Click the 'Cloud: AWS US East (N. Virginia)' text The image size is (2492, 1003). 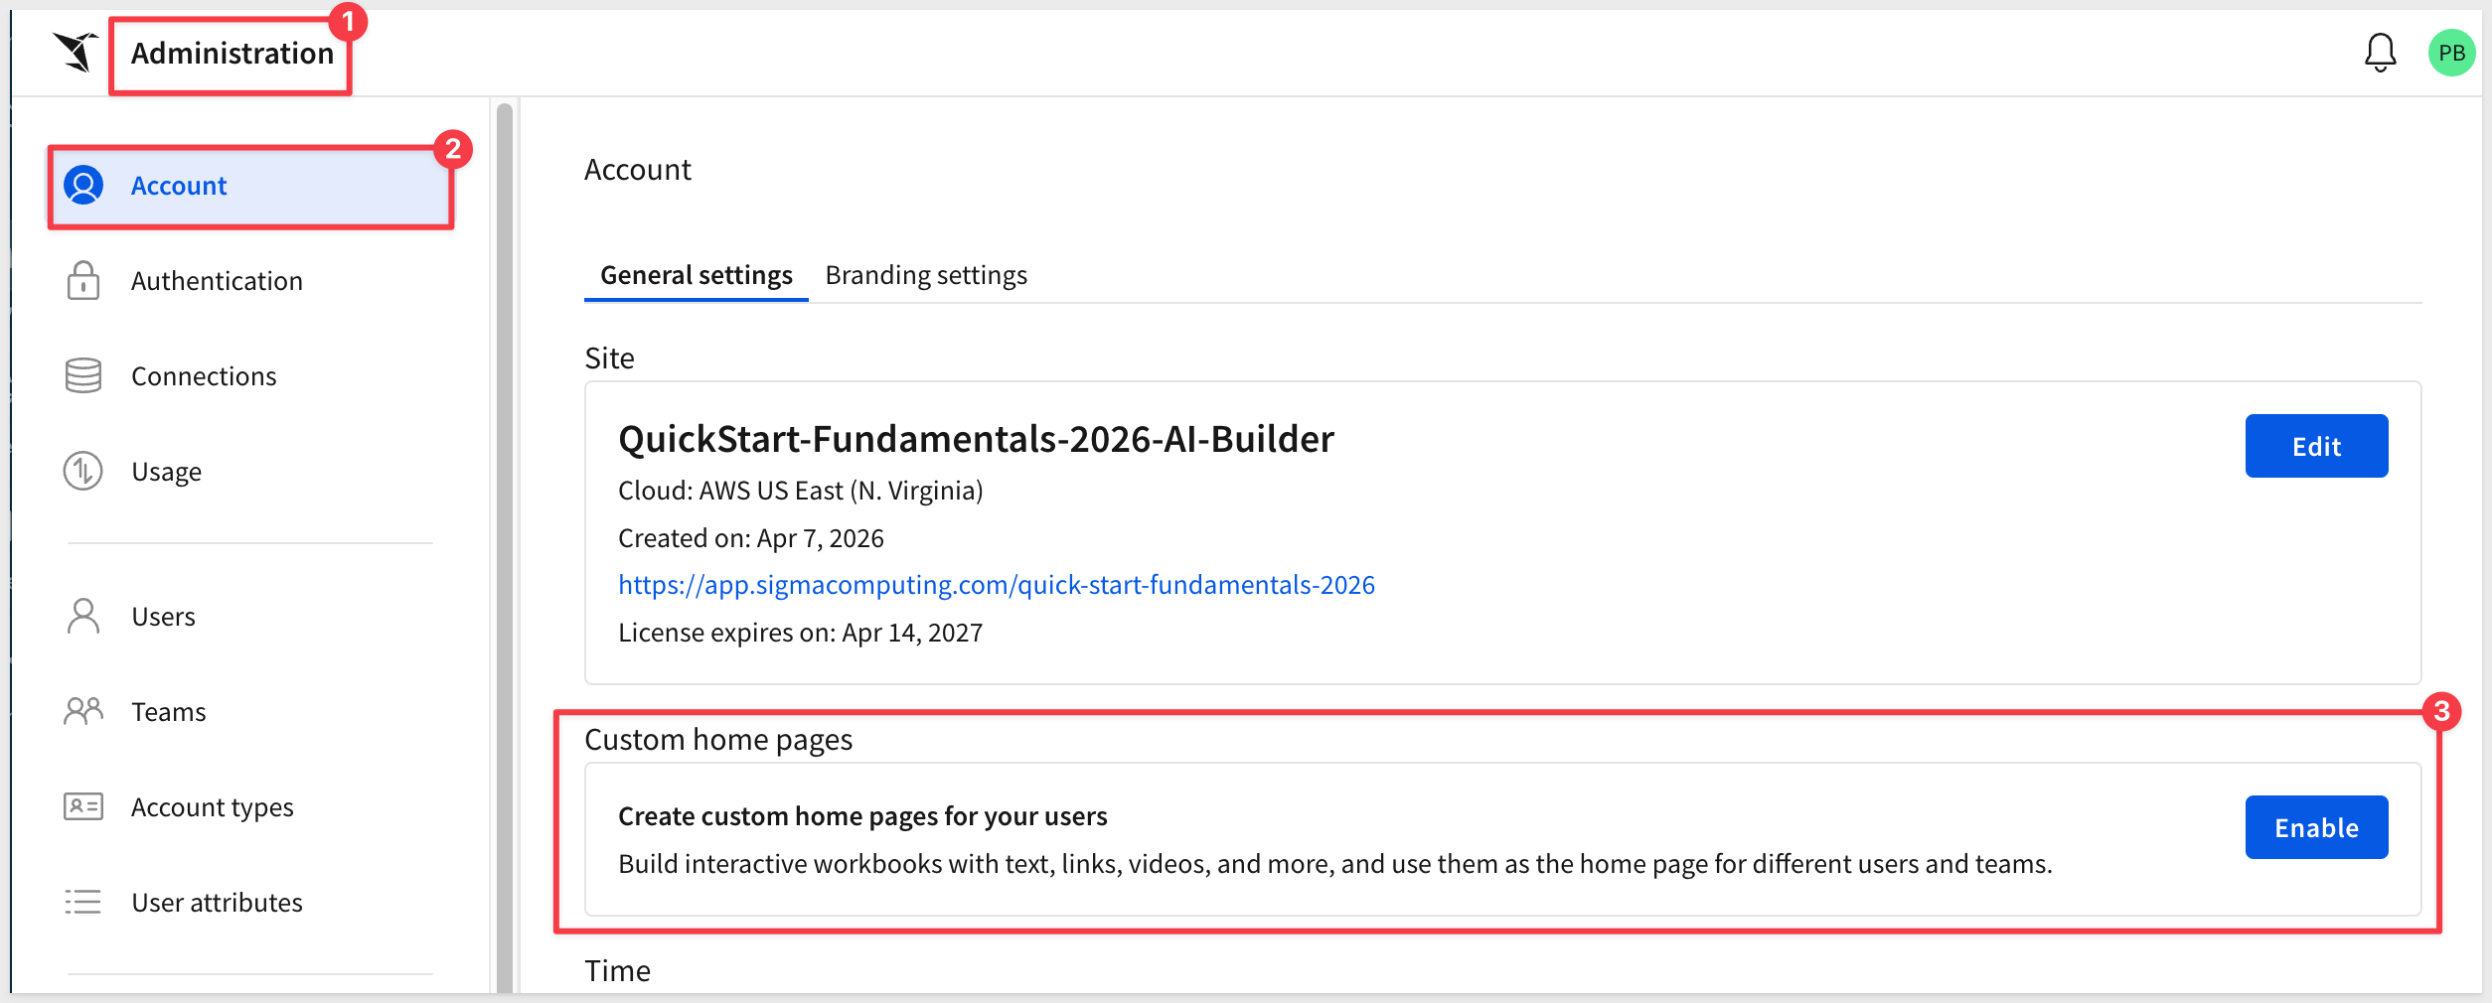[x=801, y=491]
